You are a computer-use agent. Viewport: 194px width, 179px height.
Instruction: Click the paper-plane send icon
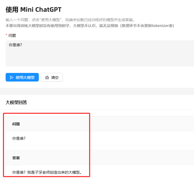pos(12,77)
